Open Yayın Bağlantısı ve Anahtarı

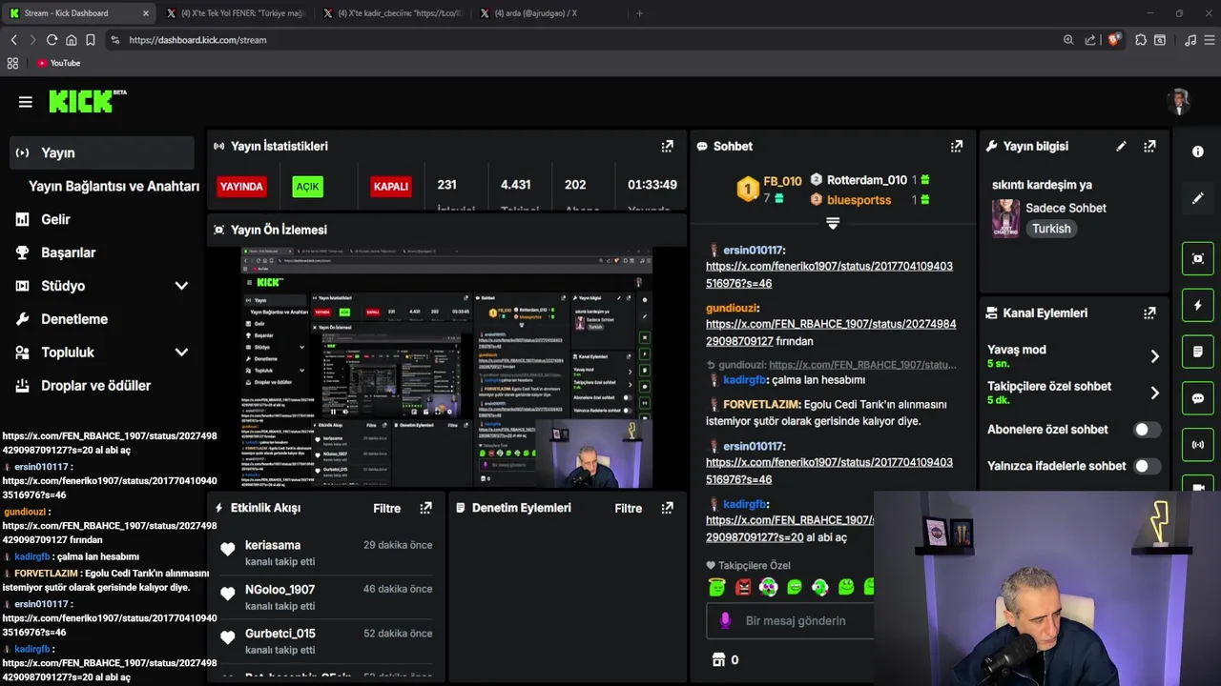pyautogui.click(x=114, y=186)
